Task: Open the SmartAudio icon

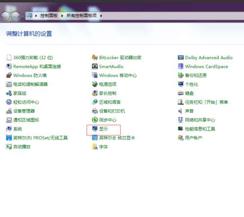Action: point(95,66)
